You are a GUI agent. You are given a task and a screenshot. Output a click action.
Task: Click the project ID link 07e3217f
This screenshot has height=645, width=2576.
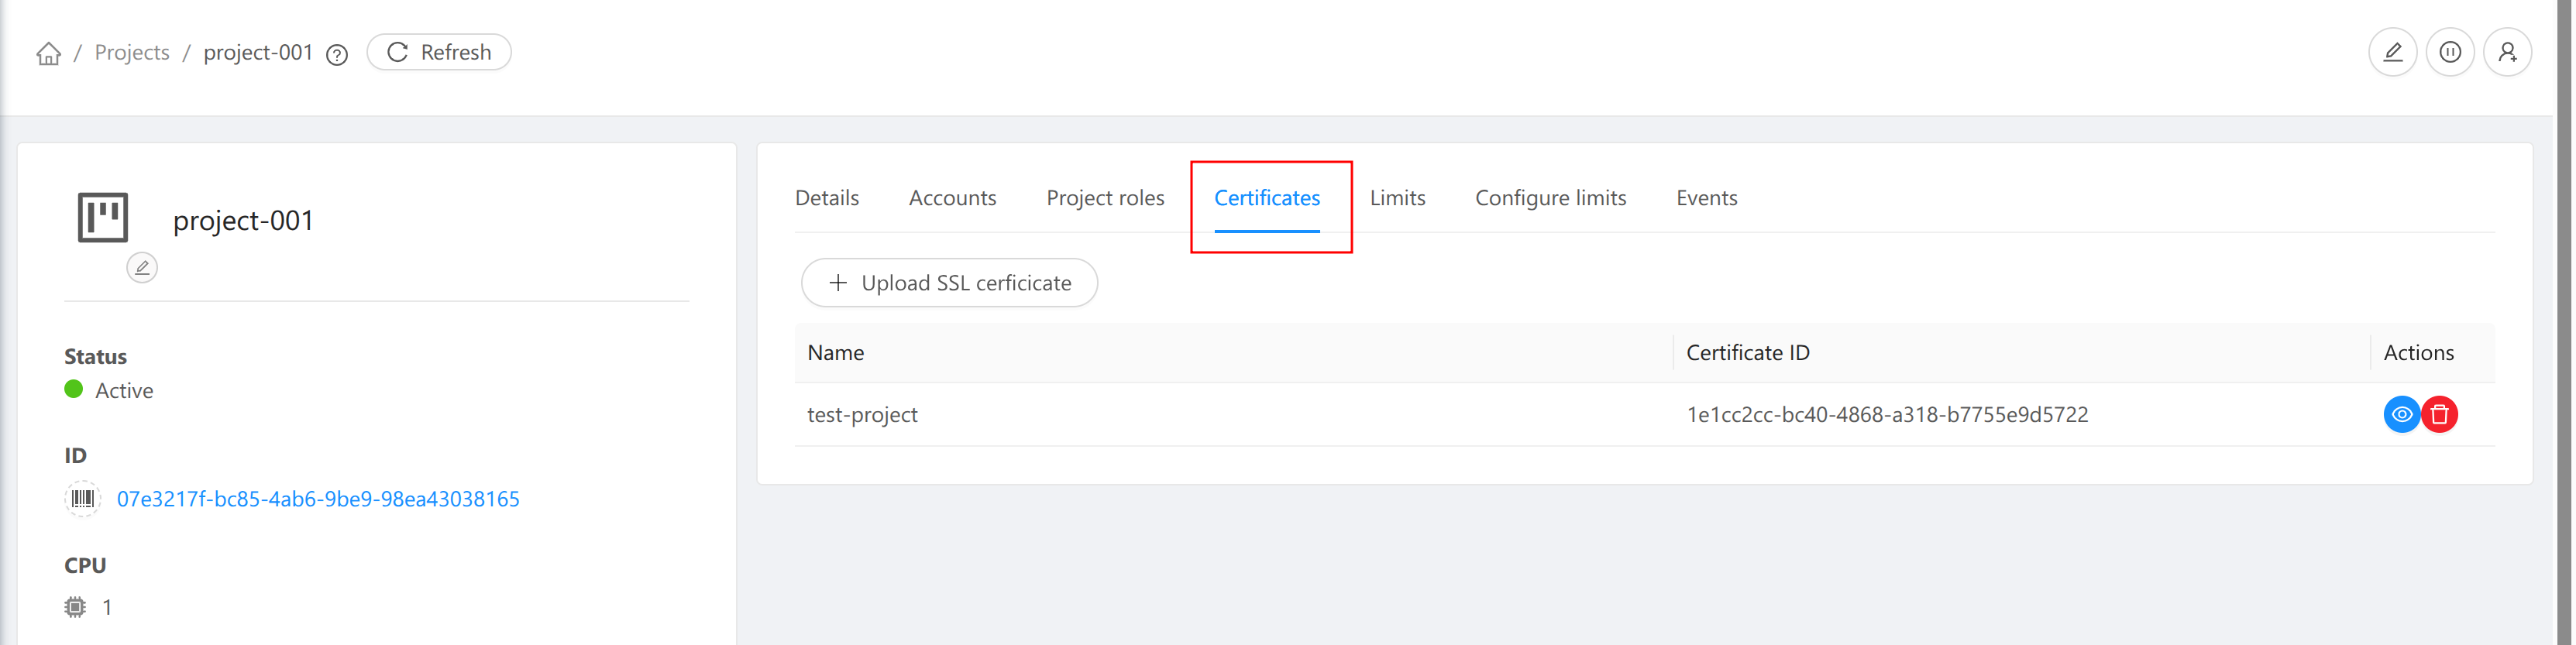[x=318, y=498]
